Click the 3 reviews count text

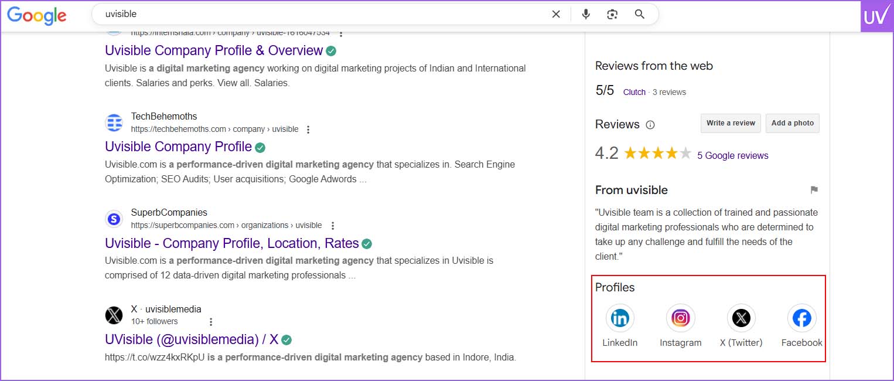[x=669, y=92]
